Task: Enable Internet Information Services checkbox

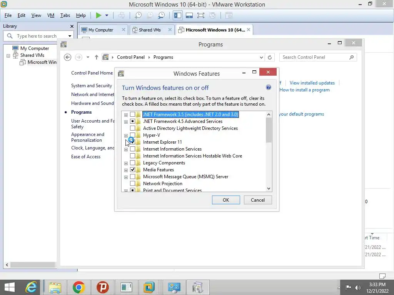Action: 132,149
